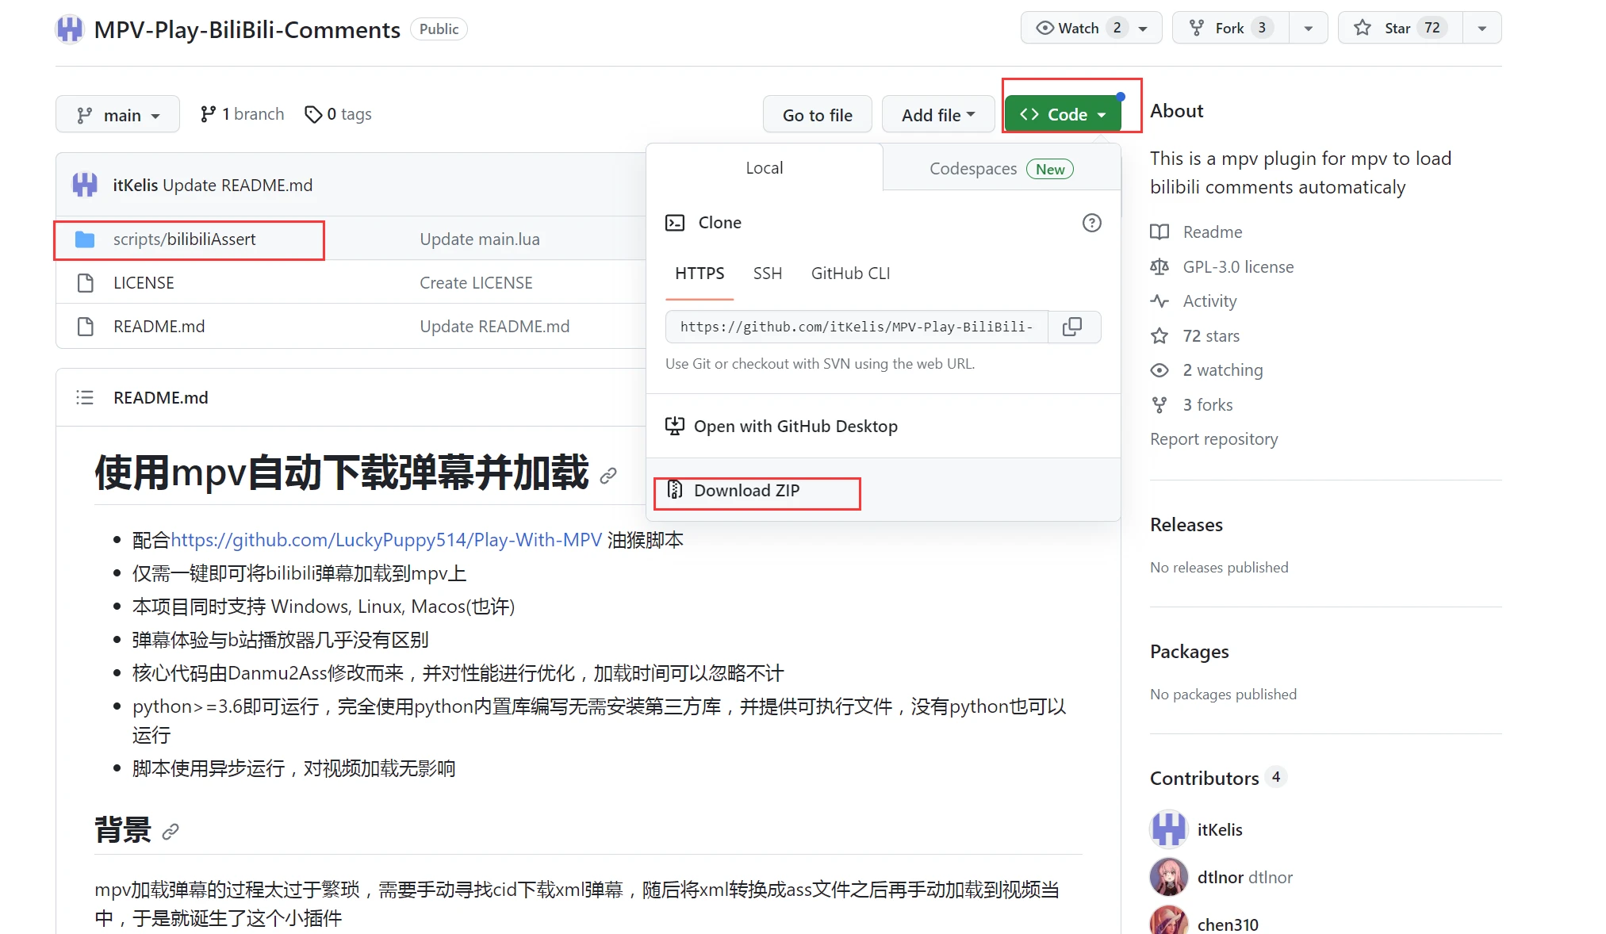Click the pulse icon beside Activity
1606x934 pixels.
coord(1159,301)
